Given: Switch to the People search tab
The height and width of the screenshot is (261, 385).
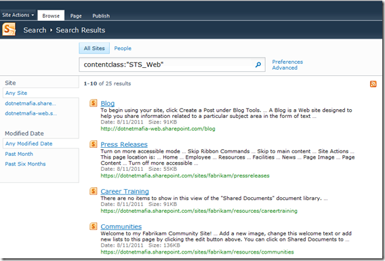Looking at the screenshot, I should coord(123,48).
